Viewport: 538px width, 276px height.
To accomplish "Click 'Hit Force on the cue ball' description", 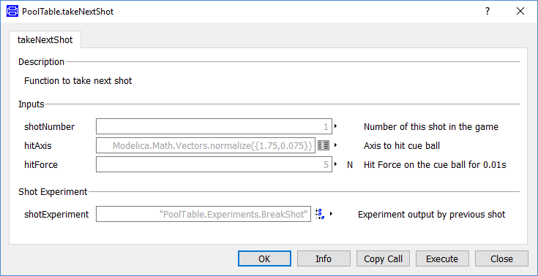I will coord(435,165).
